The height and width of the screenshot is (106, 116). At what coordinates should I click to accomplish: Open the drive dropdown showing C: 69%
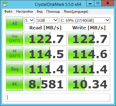tap(85, 20)
